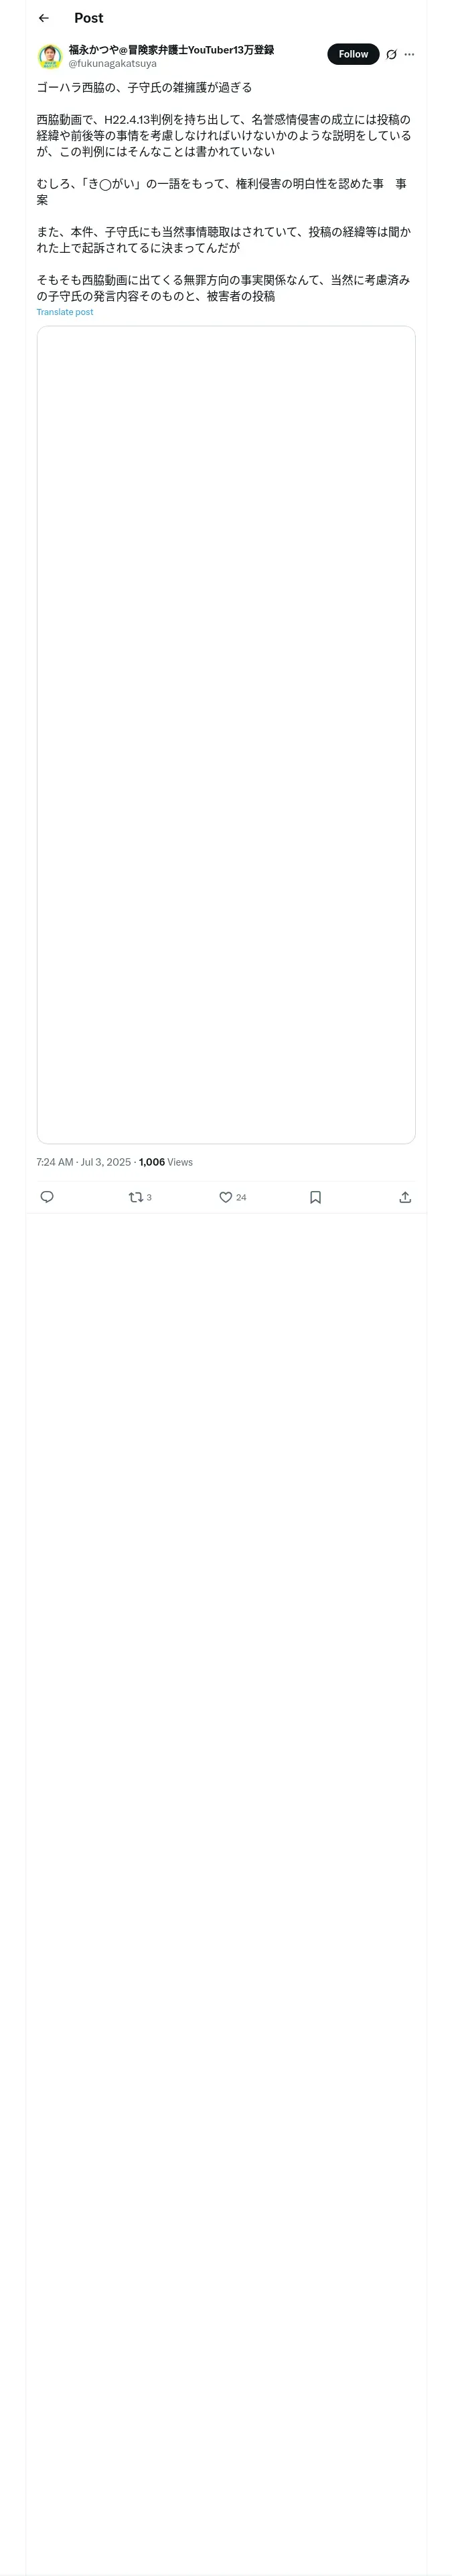Click the back arrow icon
This screenshot has height=2576, width=452.
click(43, 18)
